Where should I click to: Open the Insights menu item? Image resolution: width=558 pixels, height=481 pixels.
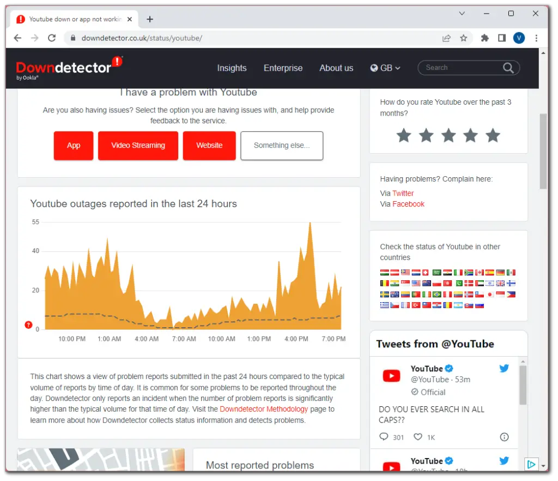[x=232, y=68]
